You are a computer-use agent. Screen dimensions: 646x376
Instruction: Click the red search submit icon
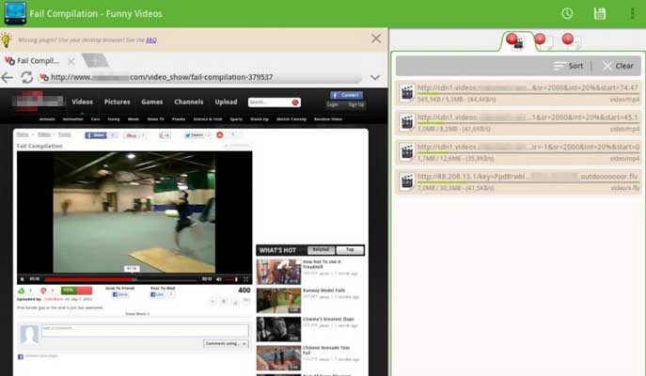pyautogui.click(x=295, y=102)
